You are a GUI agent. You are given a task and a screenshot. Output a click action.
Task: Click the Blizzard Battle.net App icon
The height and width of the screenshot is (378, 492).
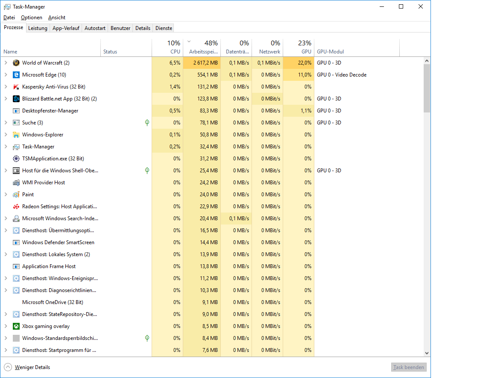point(16,99)
